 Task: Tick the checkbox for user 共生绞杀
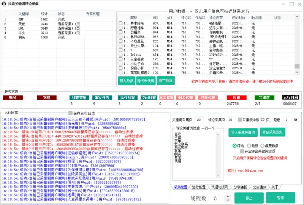[x=120, y=23]
